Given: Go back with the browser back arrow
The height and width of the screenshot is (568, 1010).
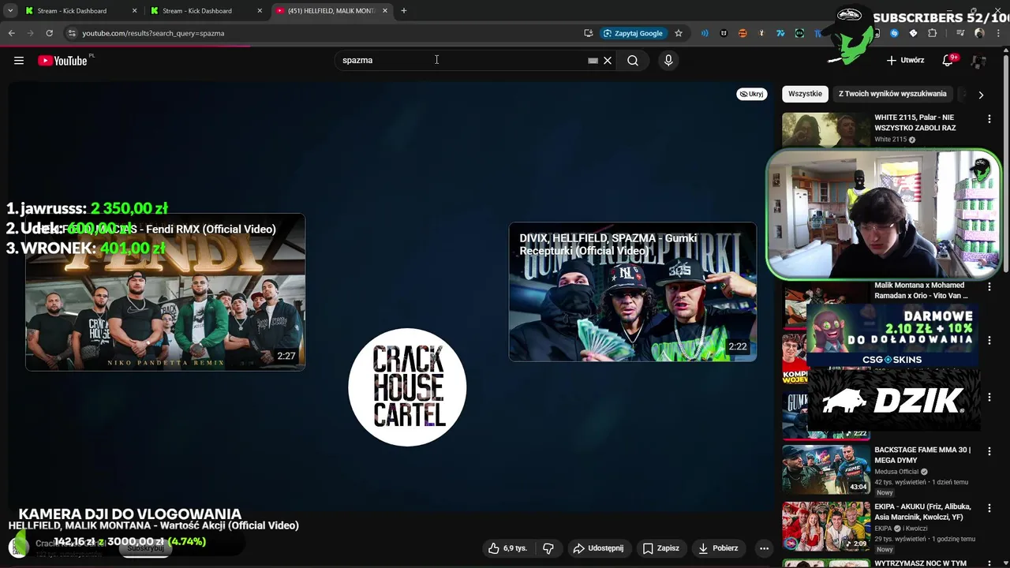Looking at the screenshot, I should pyautogui.click(x=11, y=33).
